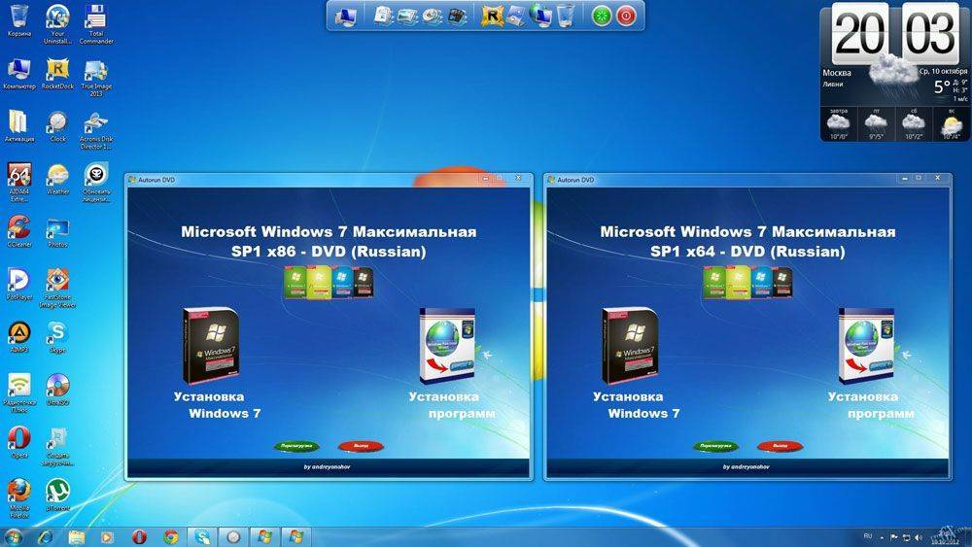The image size is (972, 547).
Task: Open CCleaner desktop shortcut
Action: 18,228
